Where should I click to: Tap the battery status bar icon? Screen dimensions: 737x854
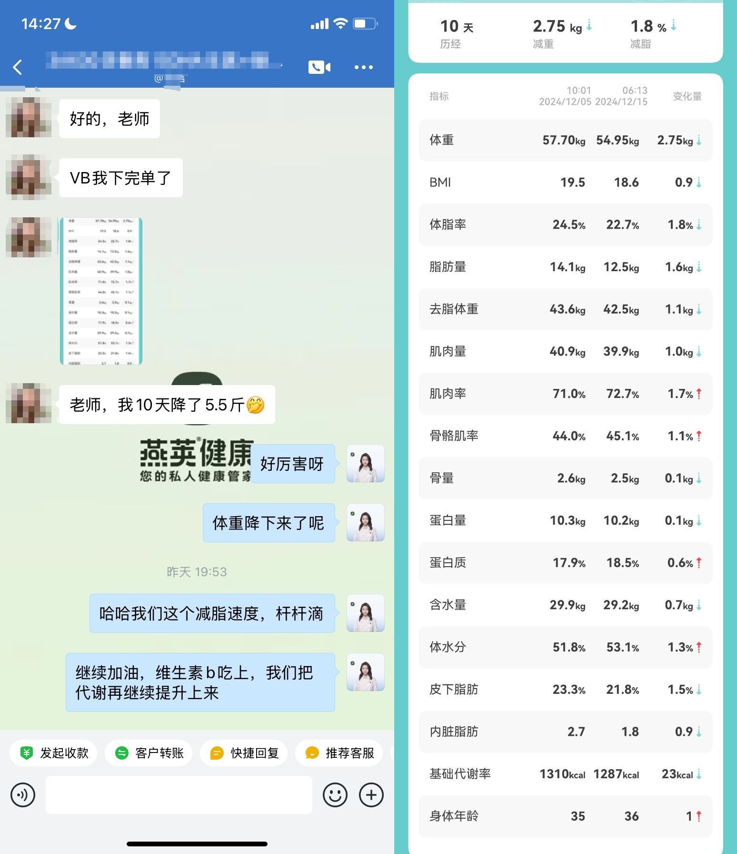(x=365, y=23)
